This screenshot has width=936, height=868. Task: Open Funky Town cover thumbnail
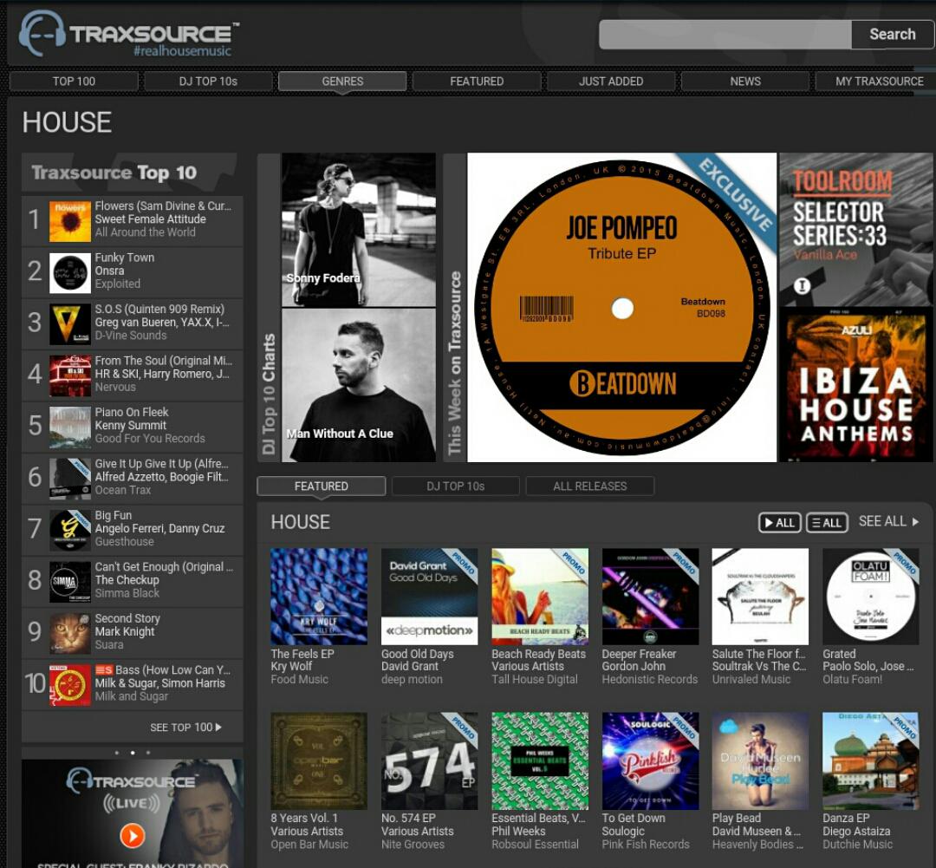(70, 273)
